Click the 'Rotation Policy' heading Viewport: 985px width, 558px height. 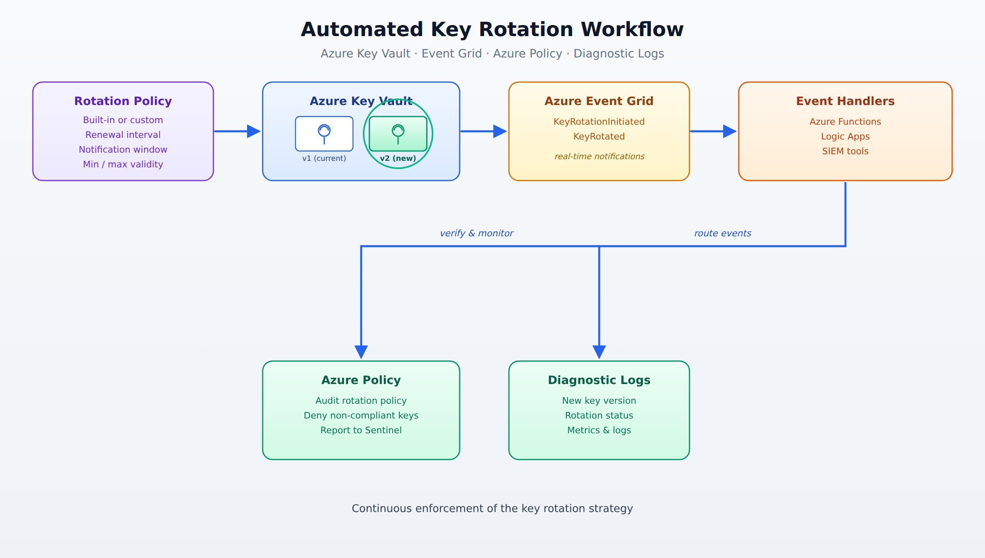tap(123, 101)
